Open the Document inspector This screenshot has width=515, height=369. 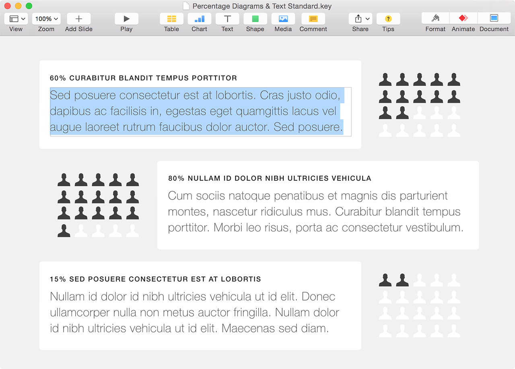494,19
